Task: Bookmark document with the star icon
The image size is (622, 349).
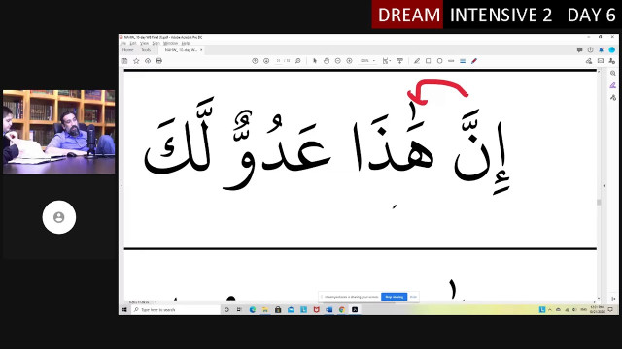Action: coord(136,61)
